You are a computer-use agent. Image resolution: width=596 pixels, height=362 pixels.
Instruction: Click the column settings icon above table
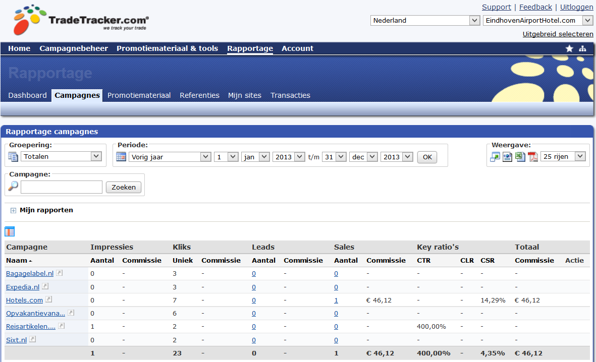10,231
